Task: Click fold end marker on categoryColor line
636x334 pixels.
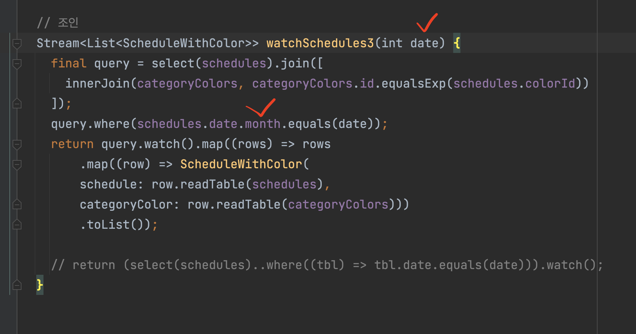Action: coord(17,205)
